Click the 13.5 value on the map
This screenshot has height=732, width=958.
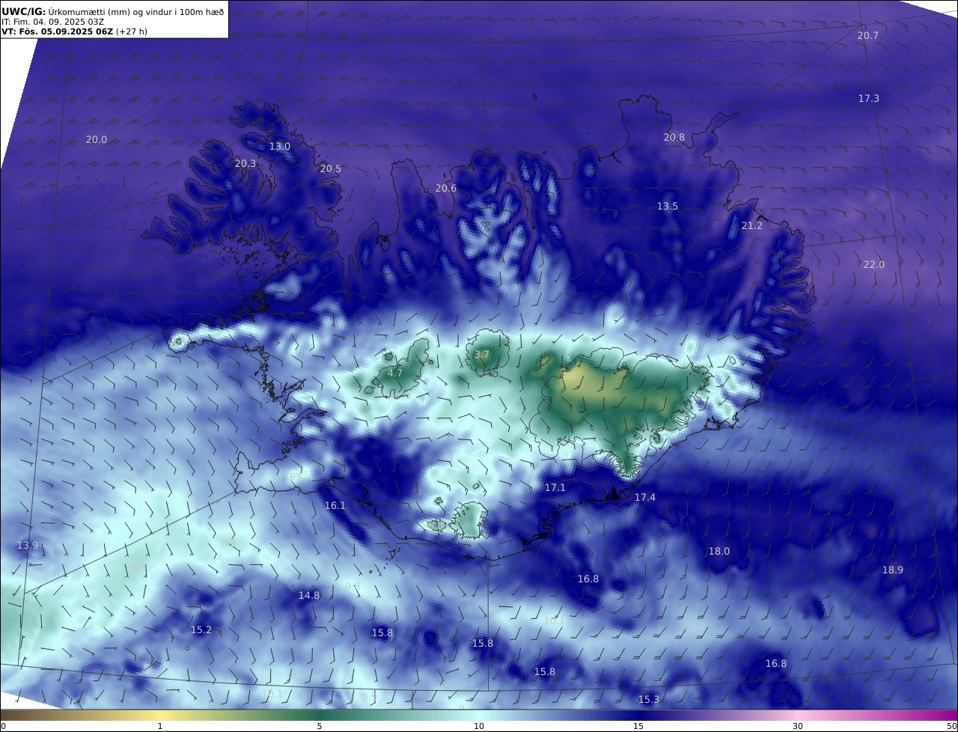coord(668,207)
